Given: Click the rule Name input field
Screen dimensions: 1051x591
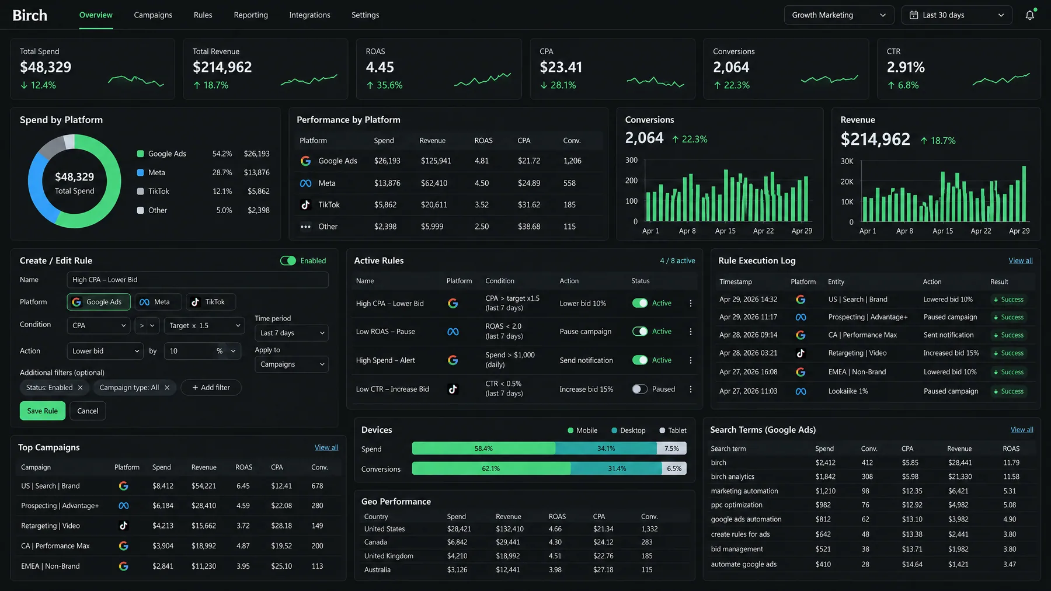Looking at the screenshot, I should coord(198,280).
